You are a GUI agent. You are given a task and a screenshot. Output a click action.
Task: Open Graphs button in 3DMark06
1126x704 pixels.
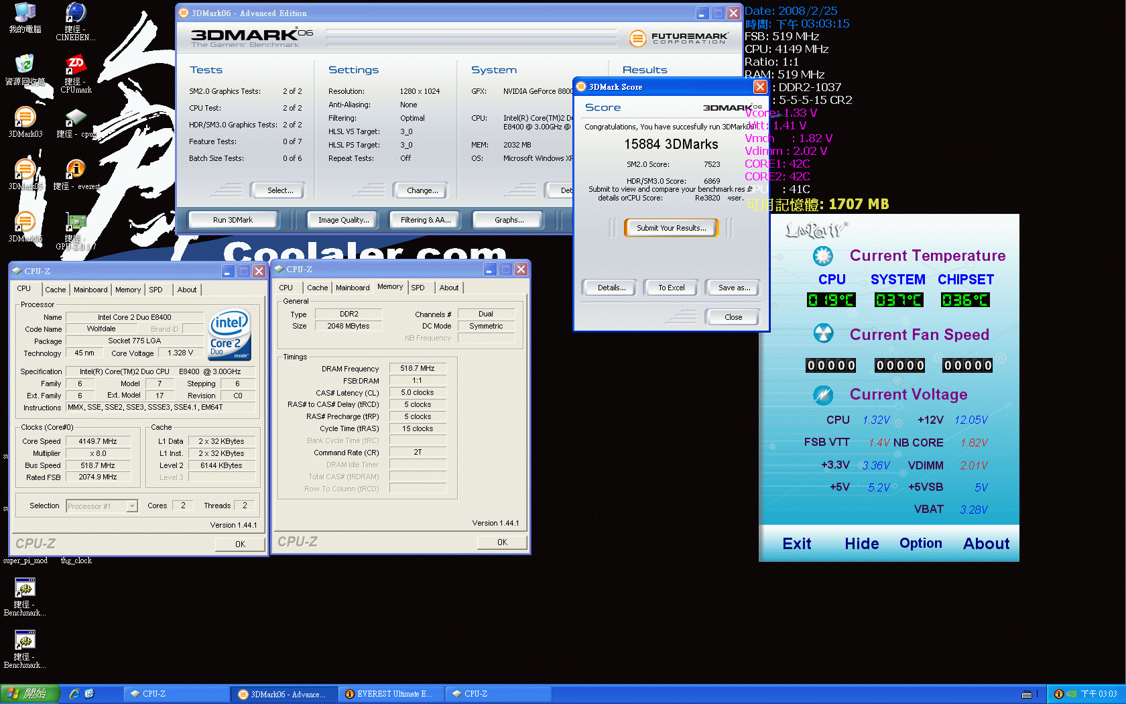(x=509, y=220)
